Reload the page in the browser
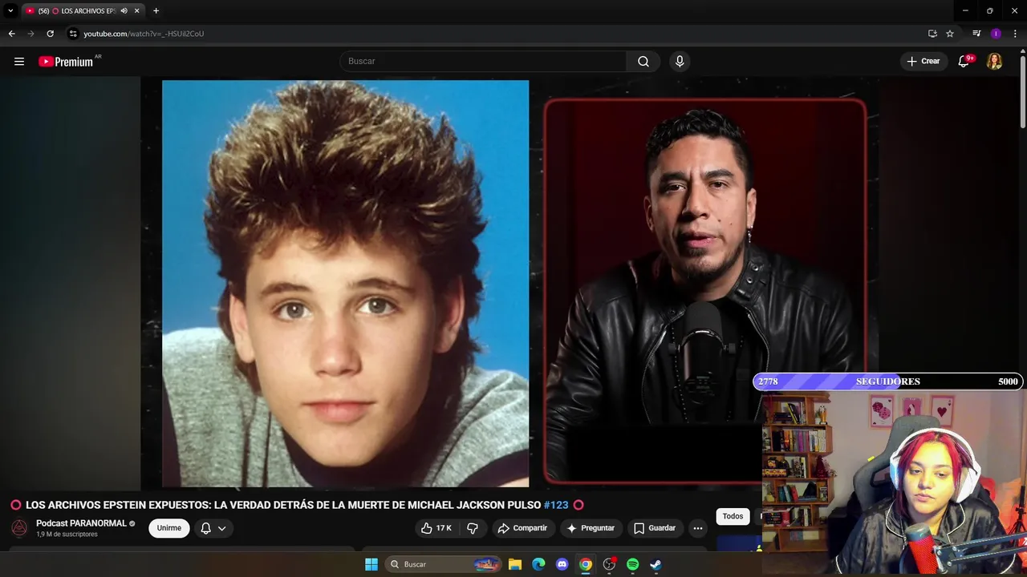Screen dimensions: 1027x577 [x=50, y=34]
